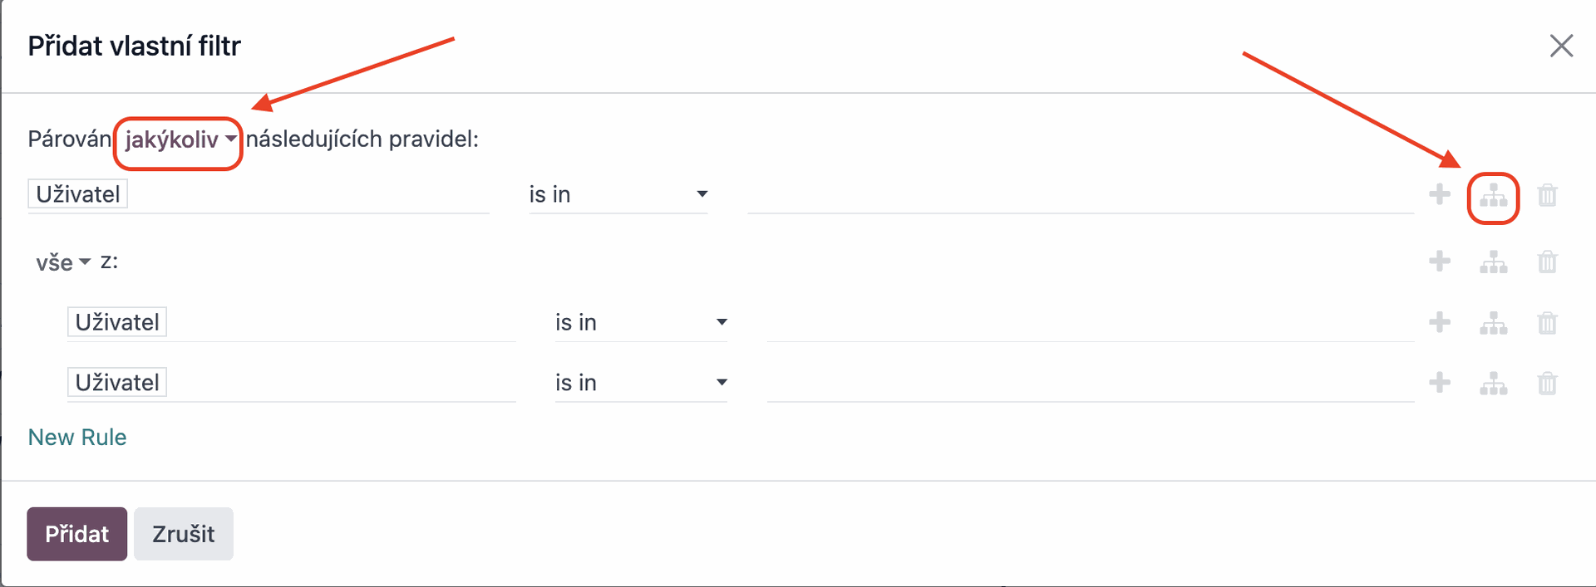Open the first rule's 'is in' operator dropdown
The width and height of the screenshot is (1596, 587).
click(x=618, y=194)
